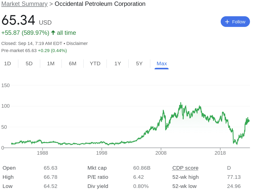Click the 65.34 stock price

(x=18, y=20)
